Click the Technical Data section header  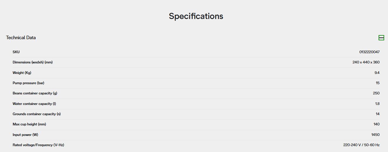point(21,38)
